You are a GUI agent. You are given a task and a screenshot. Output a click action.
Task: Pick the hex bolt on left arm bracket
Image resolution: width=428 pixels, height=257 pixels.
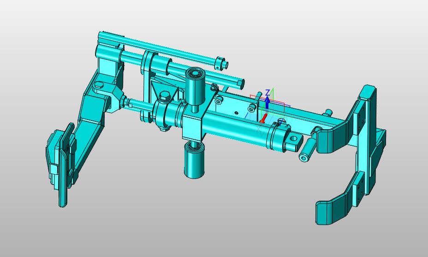pos(99,85)
